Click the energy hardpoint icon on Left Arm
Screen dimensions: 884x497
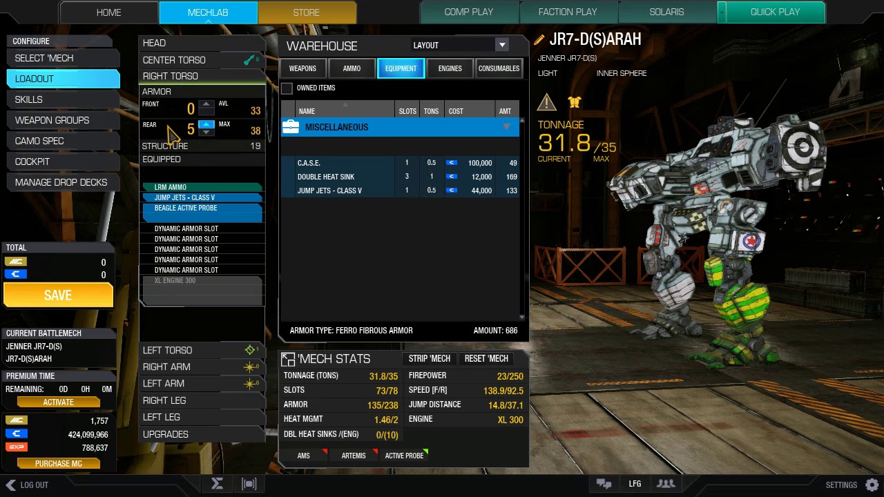[250, 384]
